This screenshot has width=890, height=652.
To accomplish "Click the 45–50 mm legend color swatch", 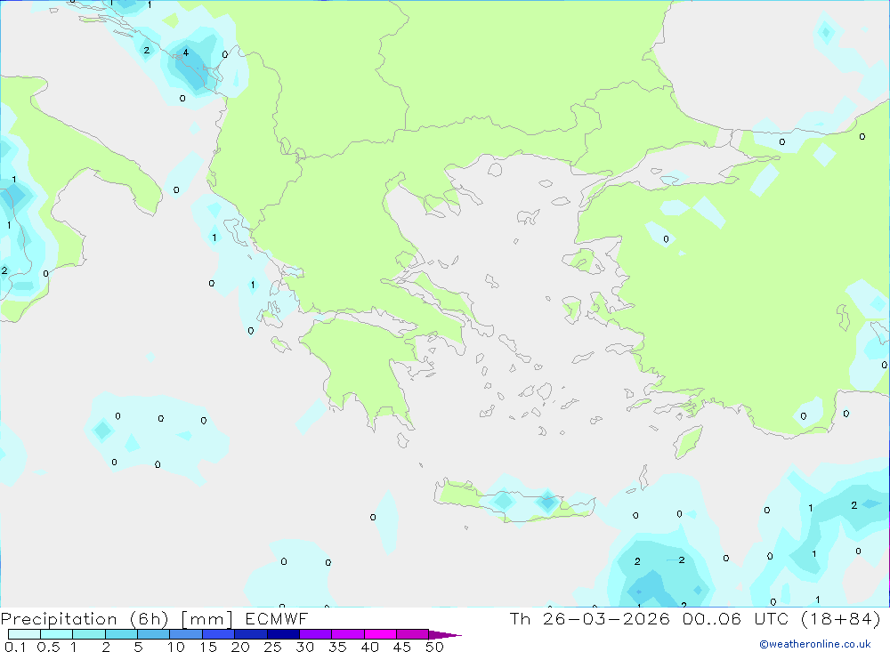I will point(412,634).
